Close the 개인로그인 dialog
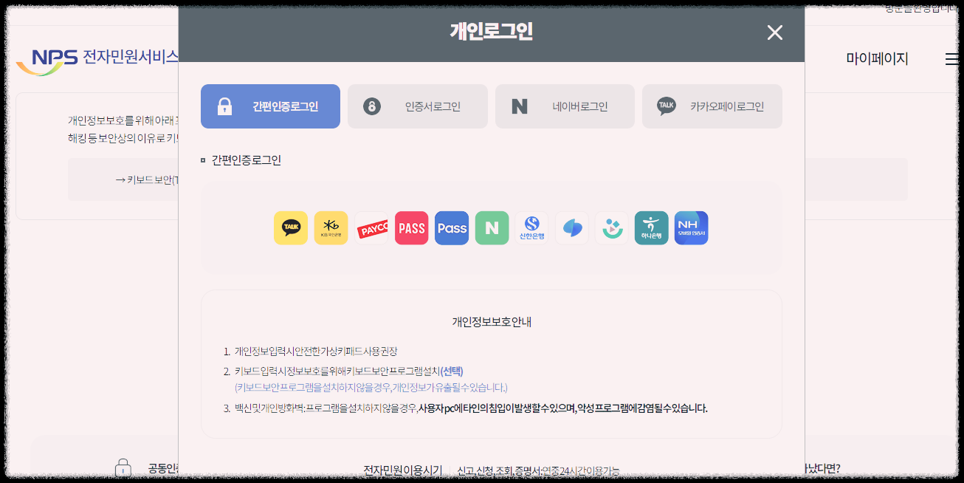Screen dimensions: 964x483 pyautogui.click(x=774, y=32)
